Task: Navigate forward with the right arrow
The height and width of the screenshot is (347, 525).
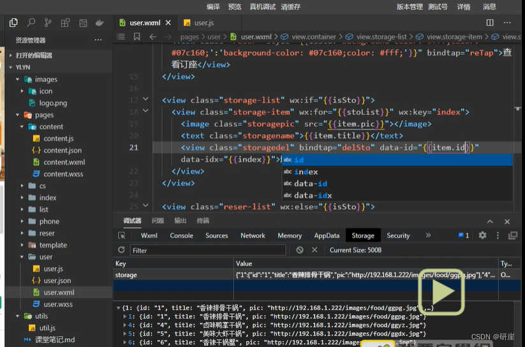Action: 168,37
